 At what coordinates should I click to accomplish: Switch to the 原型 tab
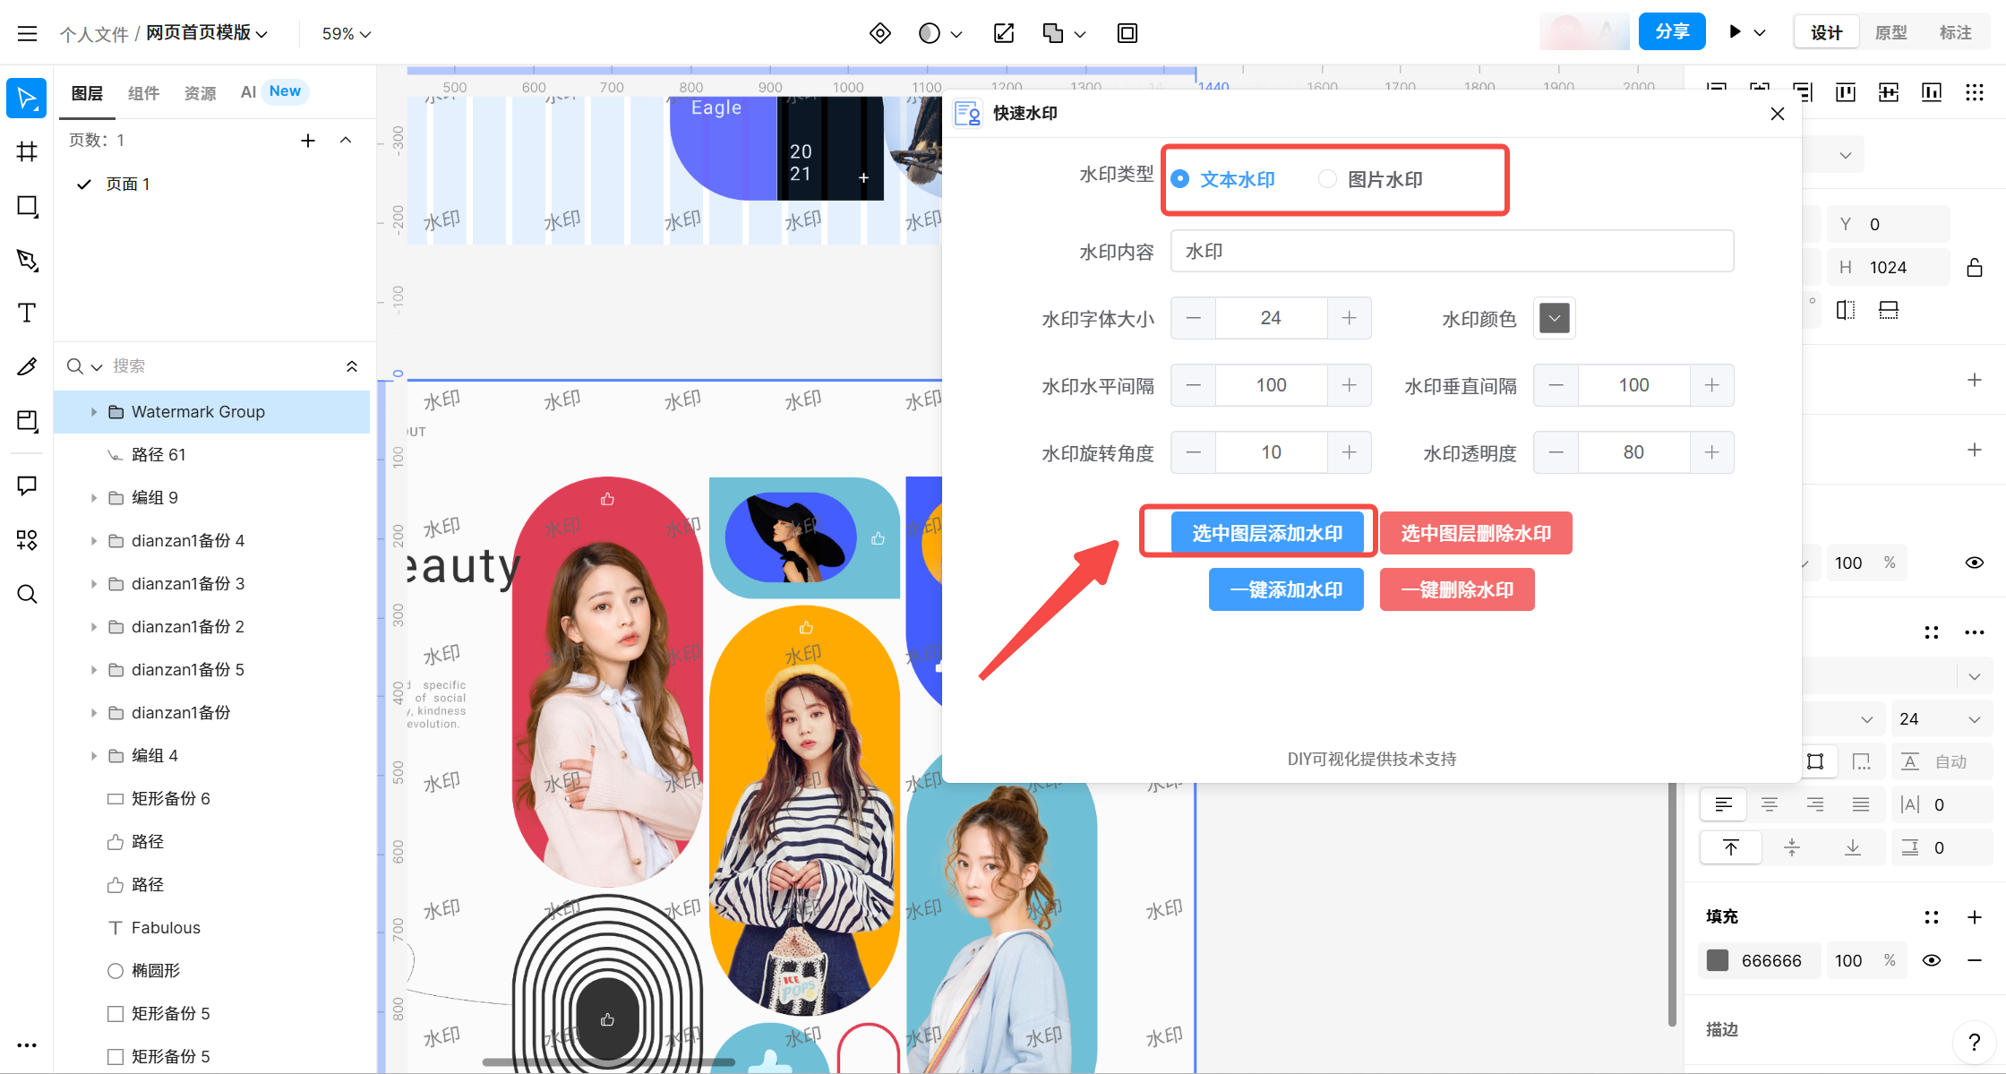[1890, 33]
